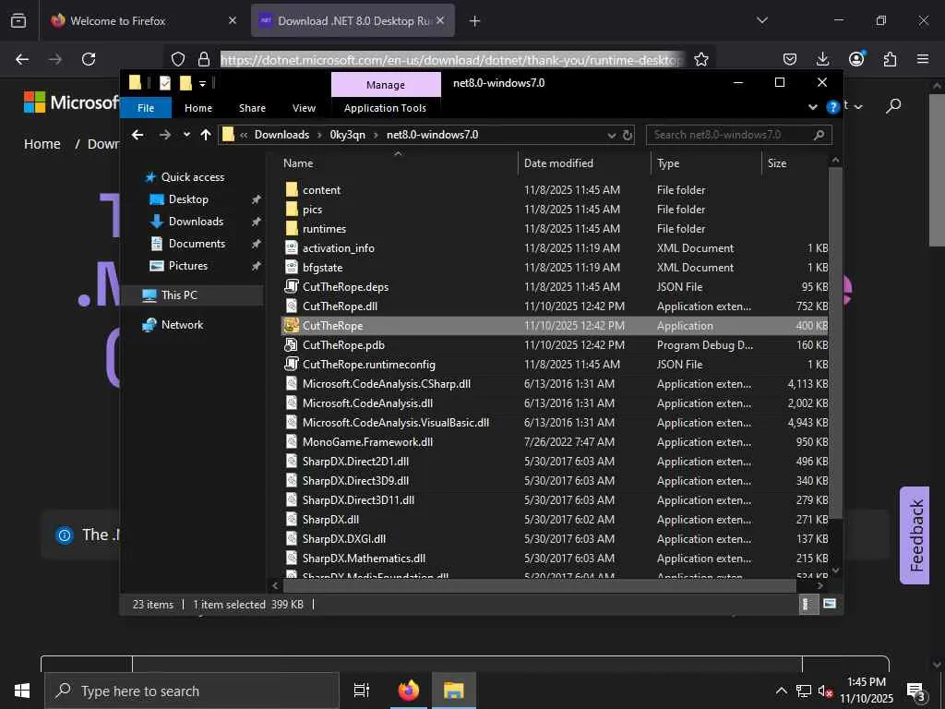Expand the hidden breadcrumb path chevrons
This screenshot has width=945, height=709.
click(x=244, y=135)
